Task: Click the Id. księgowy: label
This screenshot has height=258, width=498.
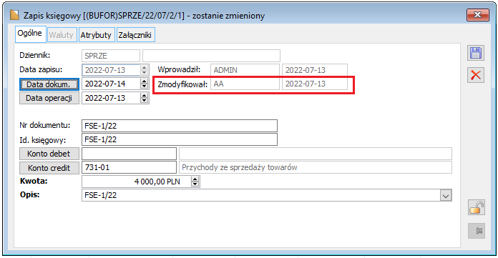Action: [x=42, y=140]
